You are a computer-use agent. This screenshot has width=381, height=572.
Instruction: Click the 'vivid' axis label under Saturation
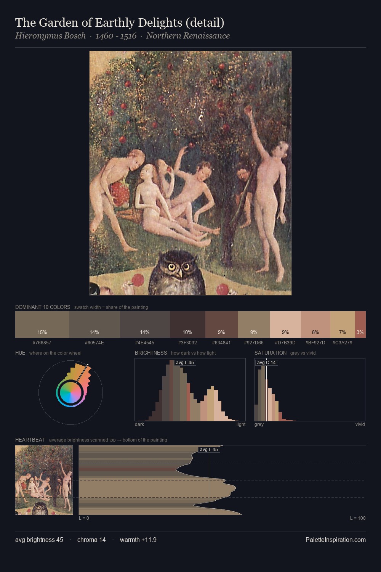click(x=360, y=424)
